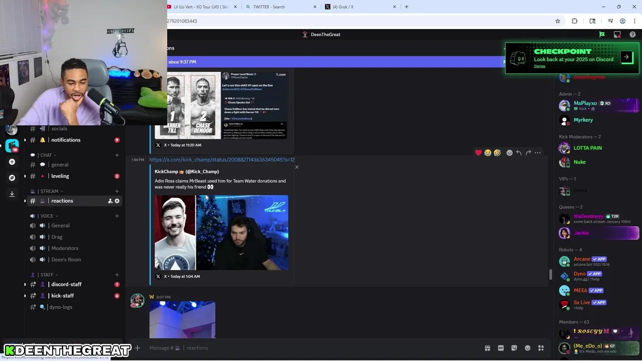This screenshot has height=361, width=642.
Task: Open Chrome media controls icon
Action: (x=610, y=21)
